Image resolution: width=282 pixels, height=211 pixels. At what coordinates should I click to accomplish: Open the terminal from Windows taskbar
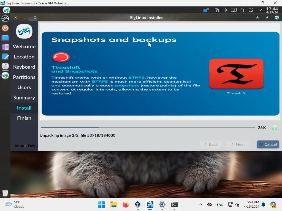tap(174, 204)
